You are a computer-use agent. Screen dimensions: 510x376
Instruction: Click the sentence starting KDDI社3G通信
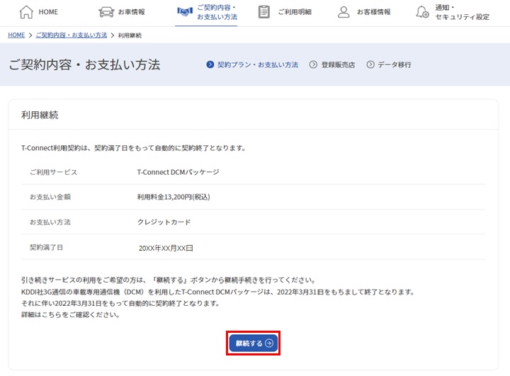[218, 292]
